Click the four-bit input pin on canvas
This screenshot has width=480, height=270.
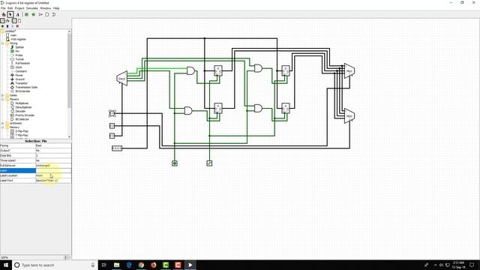pos(117,148)
